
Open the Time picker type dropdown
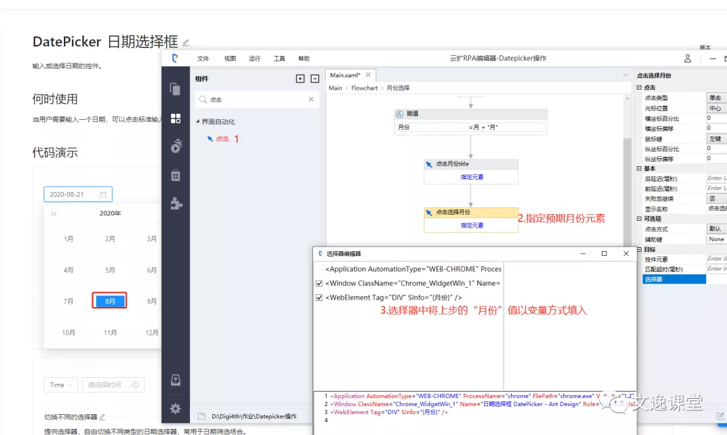click(x=61, y=385)
